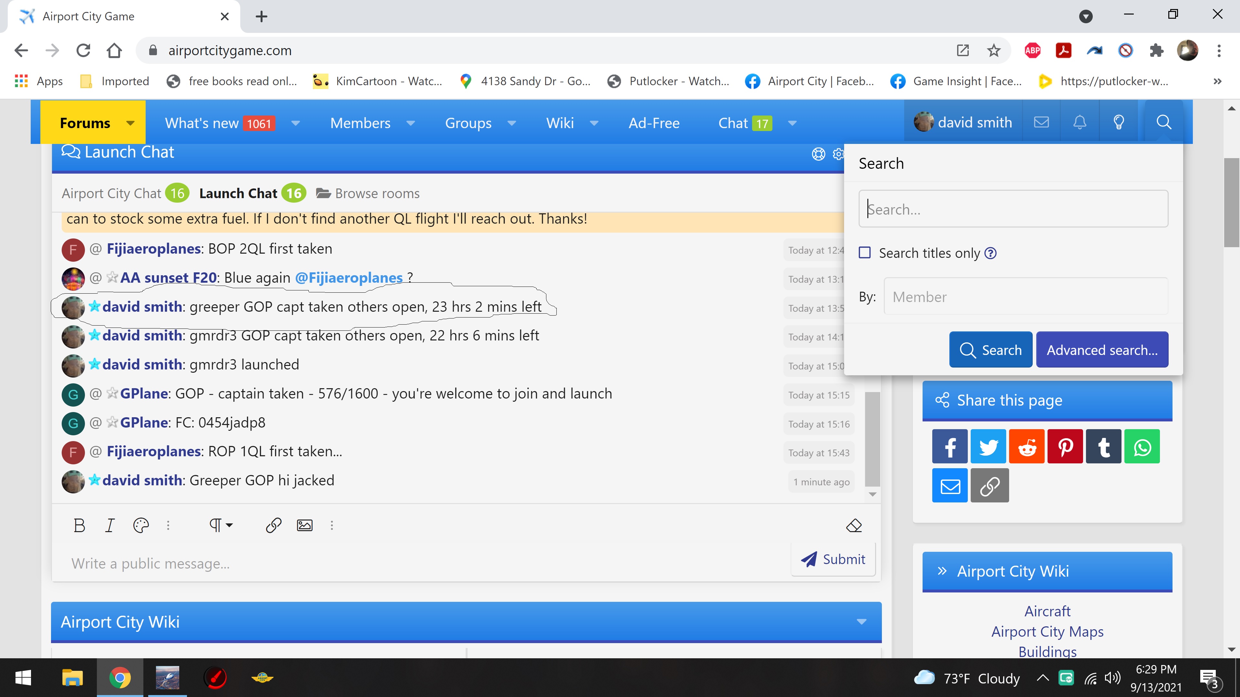Click the blue Search button
Screen dimensions: 1240x697
[x=991, y=350]
